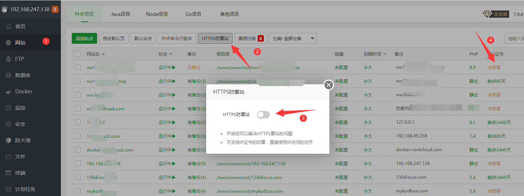Open root path /www/wwwroot/mykodbox.com
The width and height of the screenshot is (524, 196).
coord(250,191)
